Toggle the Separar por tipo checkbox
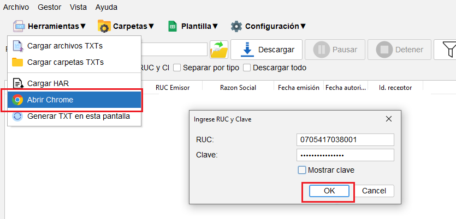This screenshot has width=456, height=219. (177, 68)
